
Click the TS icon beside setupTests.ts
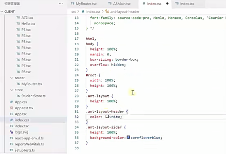pyautogui.click(x=11, y=150)
